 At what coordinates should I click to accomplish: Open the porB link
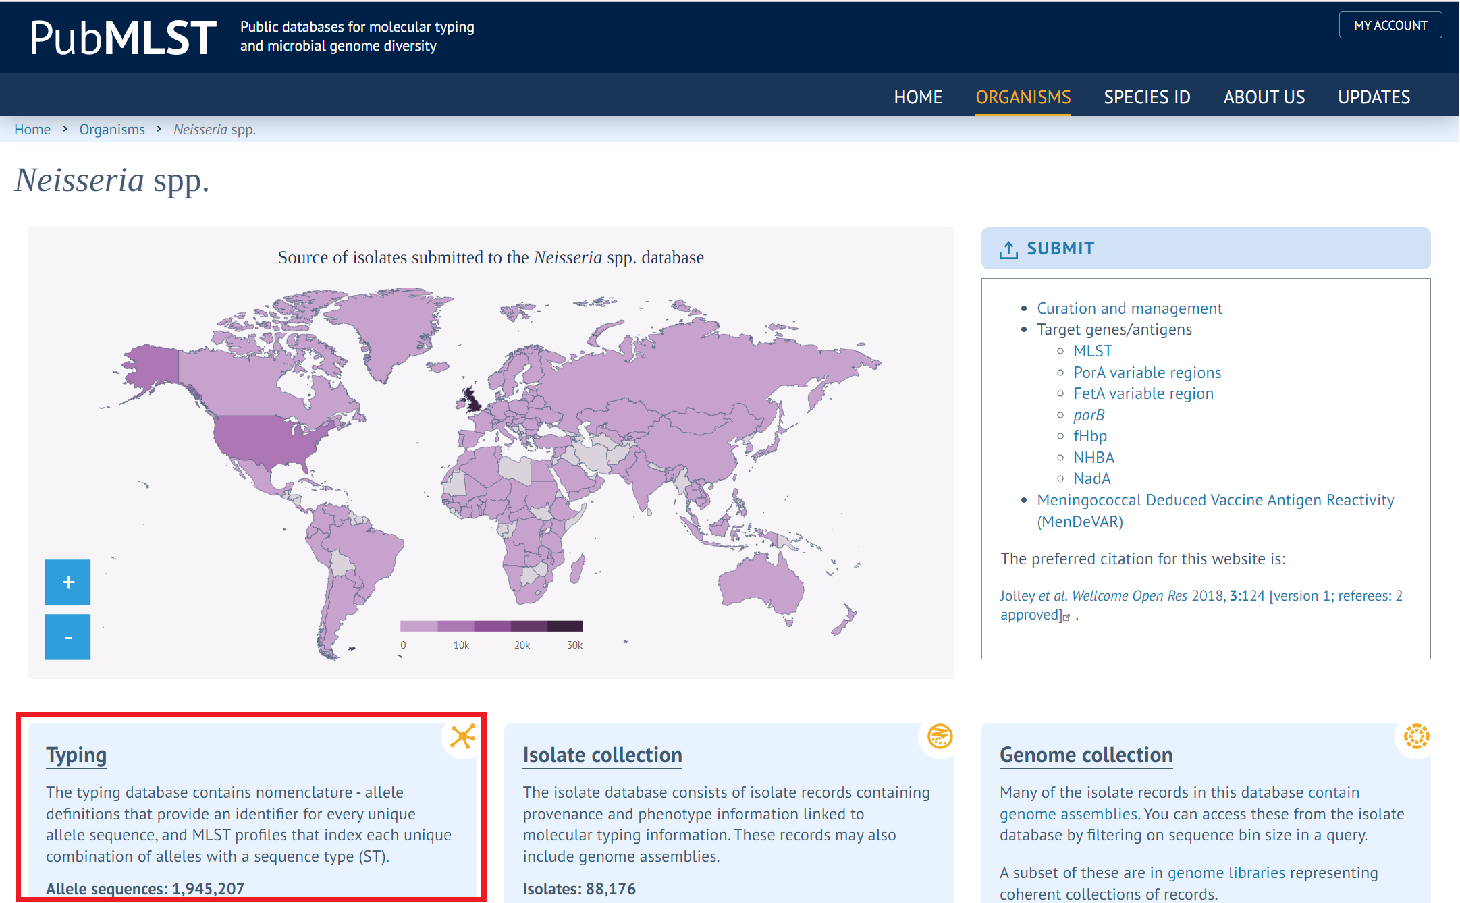tap(1089, 415)
